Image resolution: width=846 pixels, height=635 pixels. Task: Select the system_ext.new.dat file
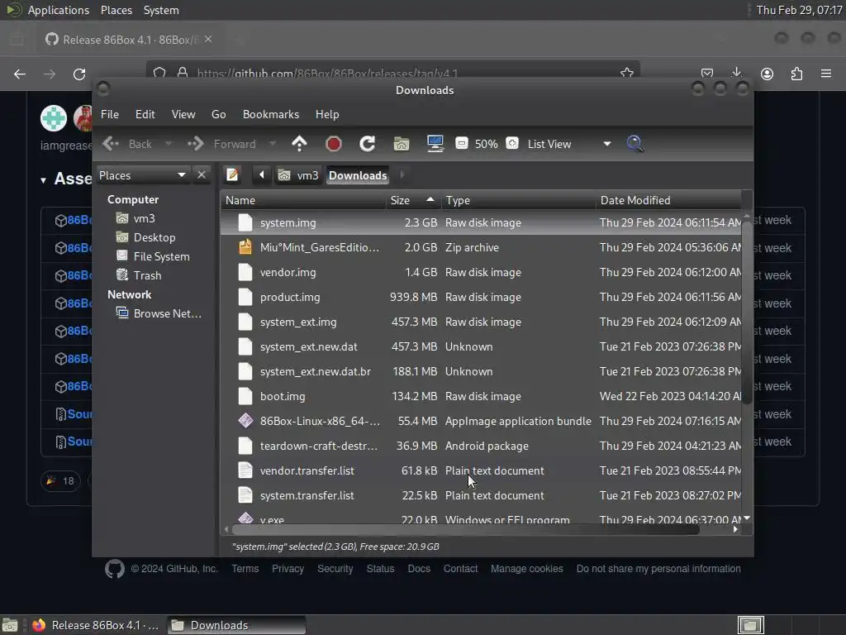click(x=481, y=346)
